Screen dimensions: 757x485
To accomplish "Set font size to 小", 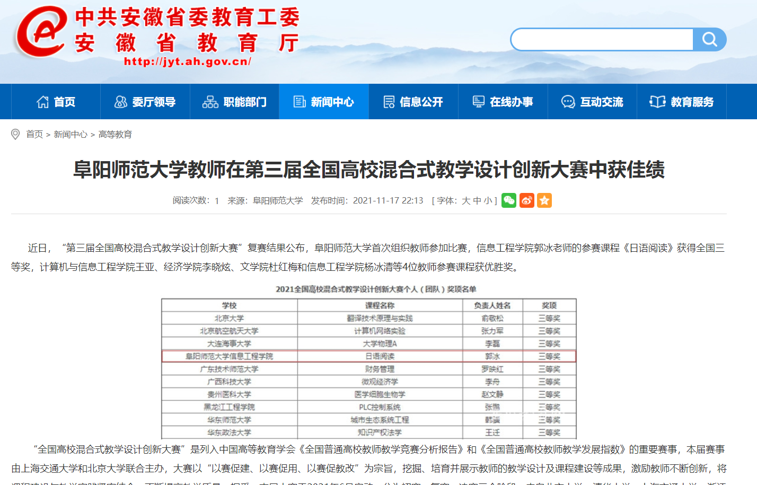I will pos(488,201).
